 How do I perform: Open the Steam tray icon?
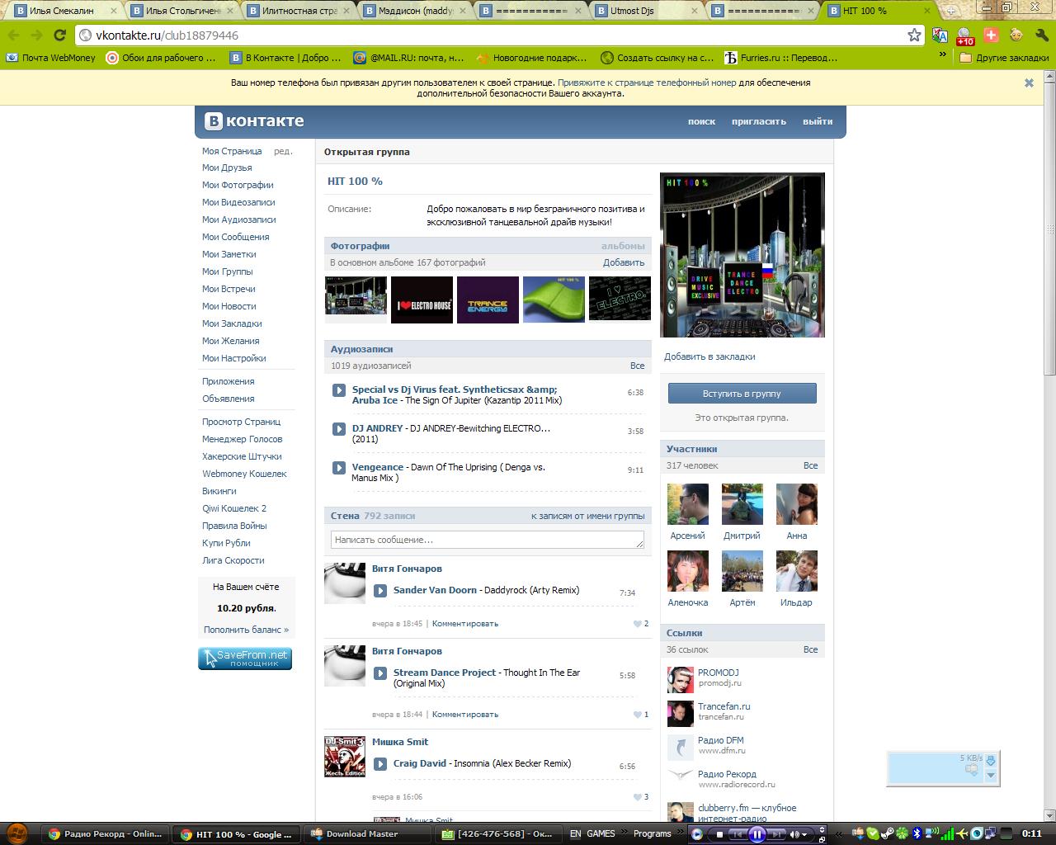pyautogui.click(x=887, y=833)
